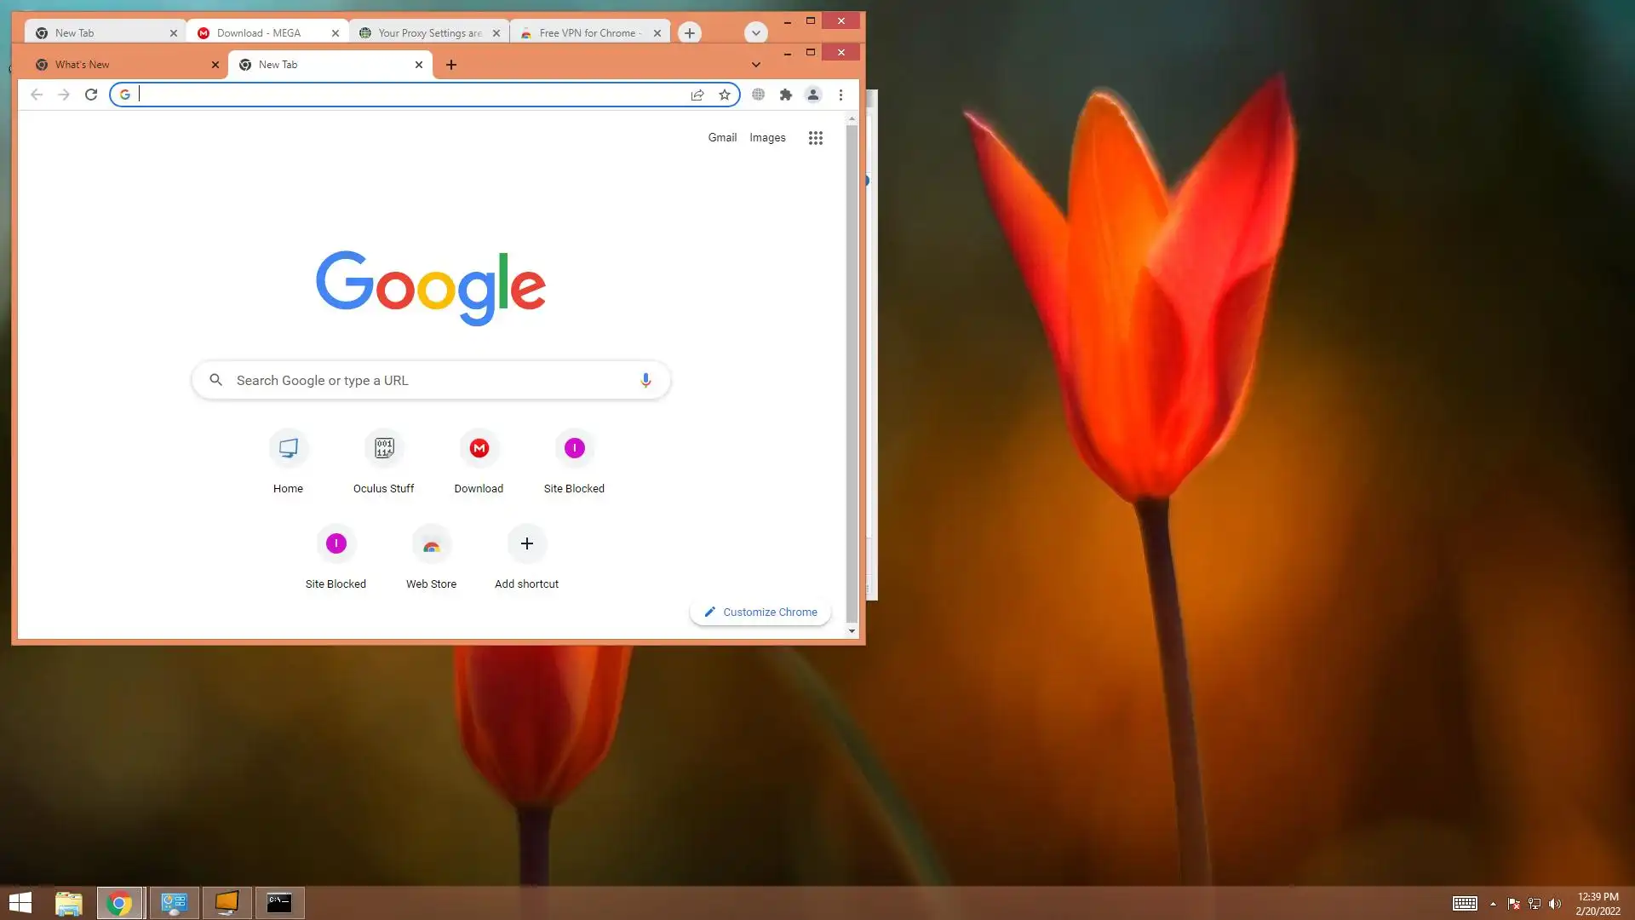
Task: Open the Chrome profile avatar icon
Action: pyautogui.click(x=813, y=95)
